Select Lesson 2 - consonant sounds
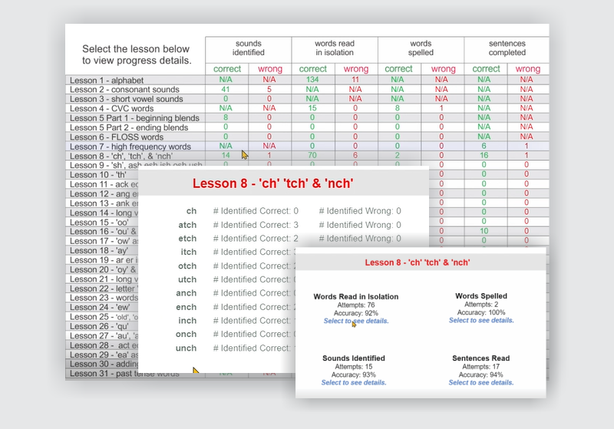The width and height of the screenshot is (614, 429). tap(124, 90)
